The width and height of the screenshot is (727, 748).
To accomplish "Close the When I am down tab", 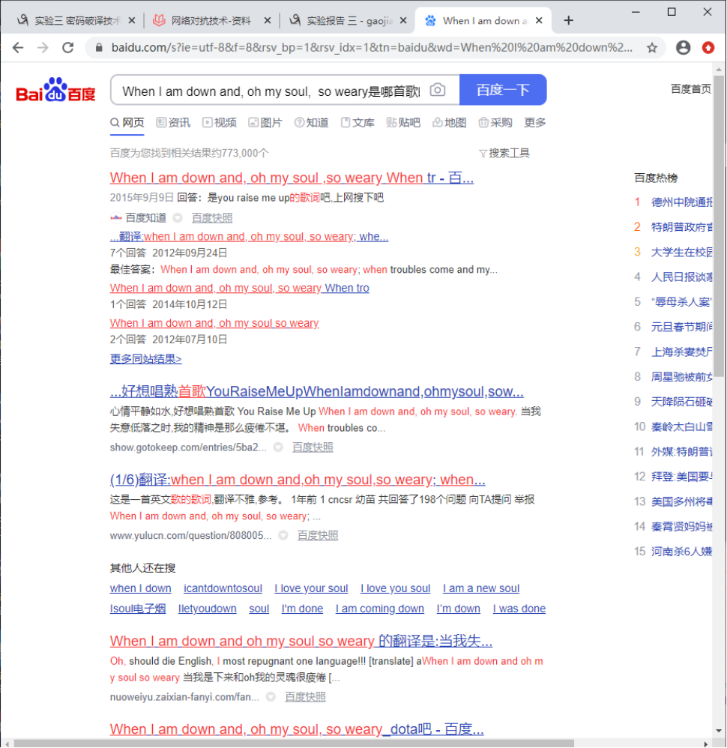I will 539,20.
